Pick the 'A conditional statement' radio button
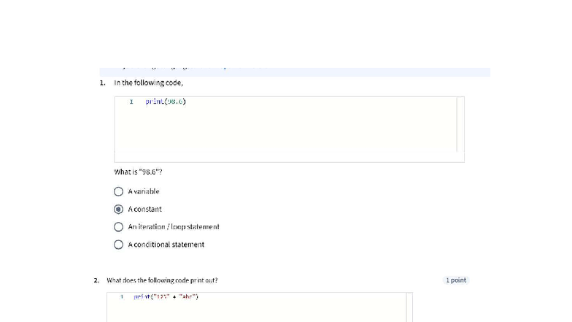This screenshot has width=572, height=322. tap(118, 245)
